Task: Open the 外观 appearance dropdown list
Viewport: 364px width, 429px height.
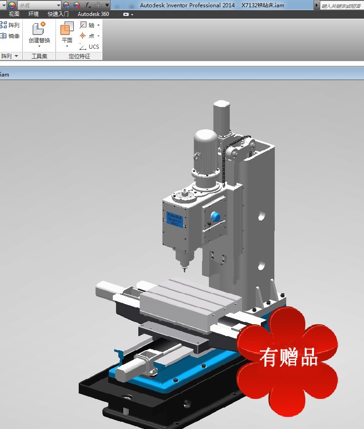Action: pos(58,5)
